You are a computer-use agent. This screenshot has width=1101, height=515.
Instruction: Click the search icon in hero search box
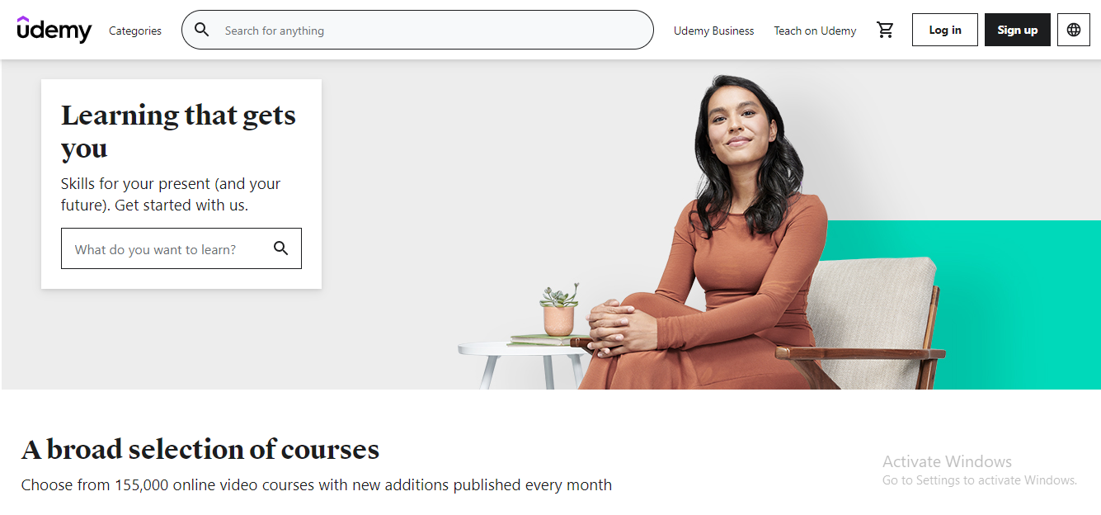click(281, 248)
